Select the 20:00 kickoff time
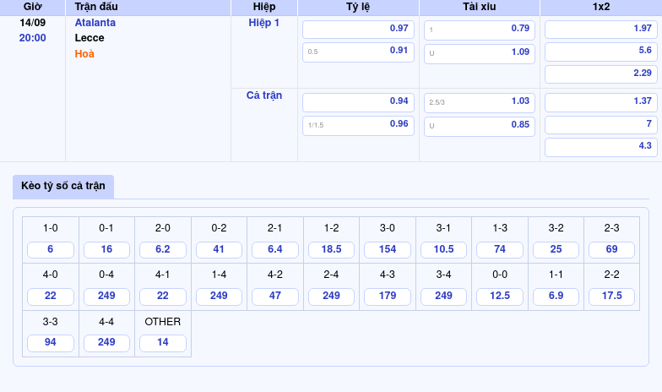The image size is (662, 392). click(x=32, y=38)
